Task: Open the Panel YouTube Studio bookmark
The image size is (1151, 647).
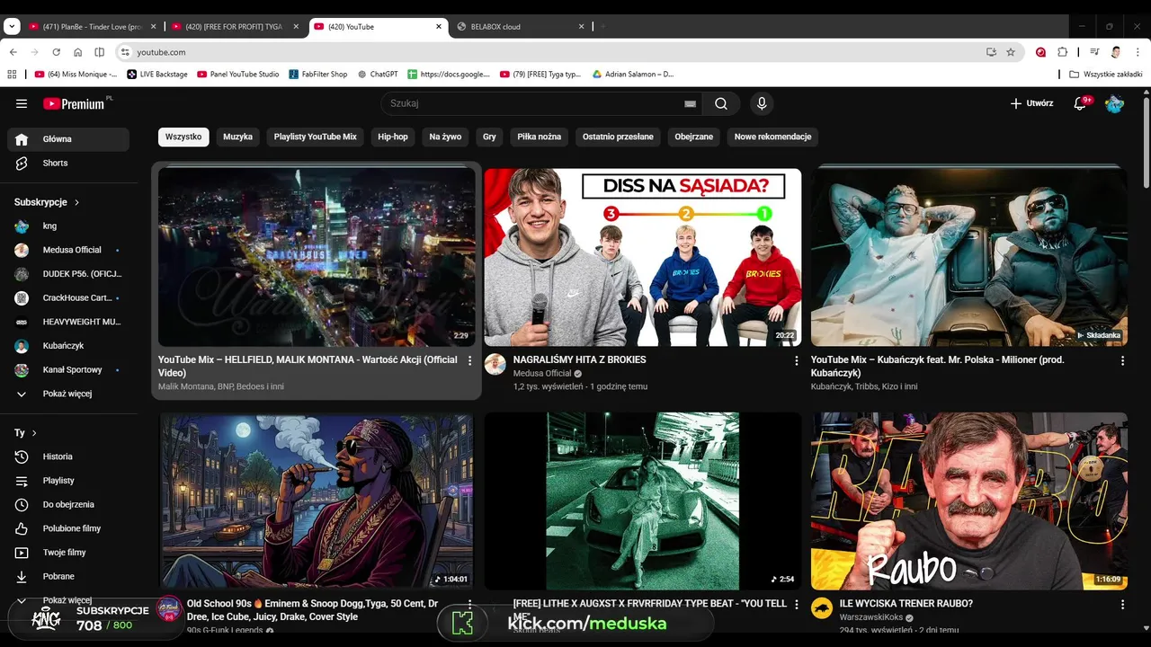Action: click(x=238, y=75)
